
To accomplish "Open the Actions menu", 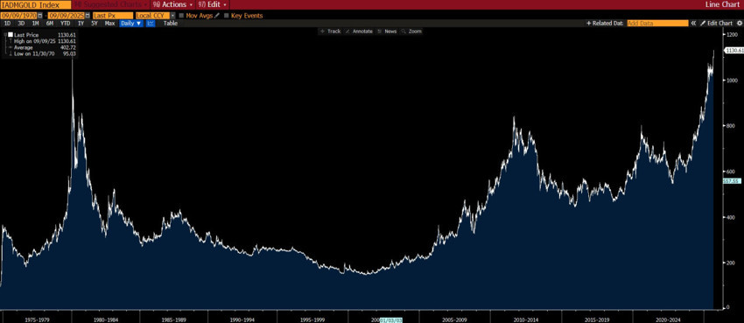I will 172,4.
